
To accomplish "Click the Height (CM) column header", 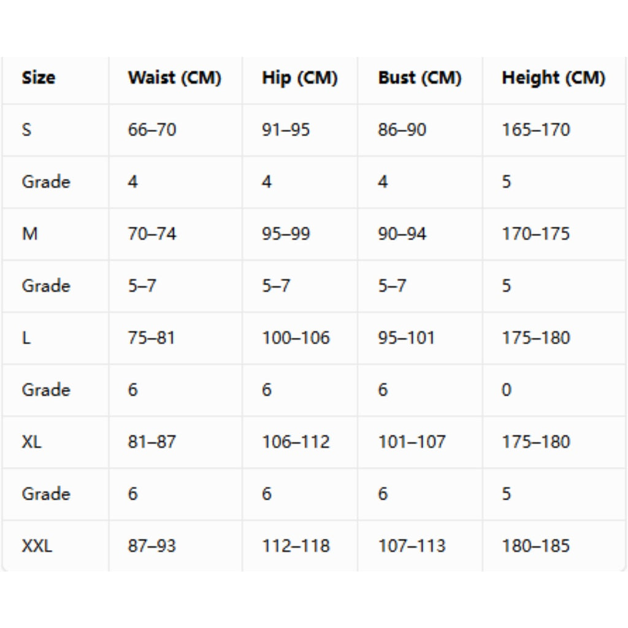I will click(554, 78).
